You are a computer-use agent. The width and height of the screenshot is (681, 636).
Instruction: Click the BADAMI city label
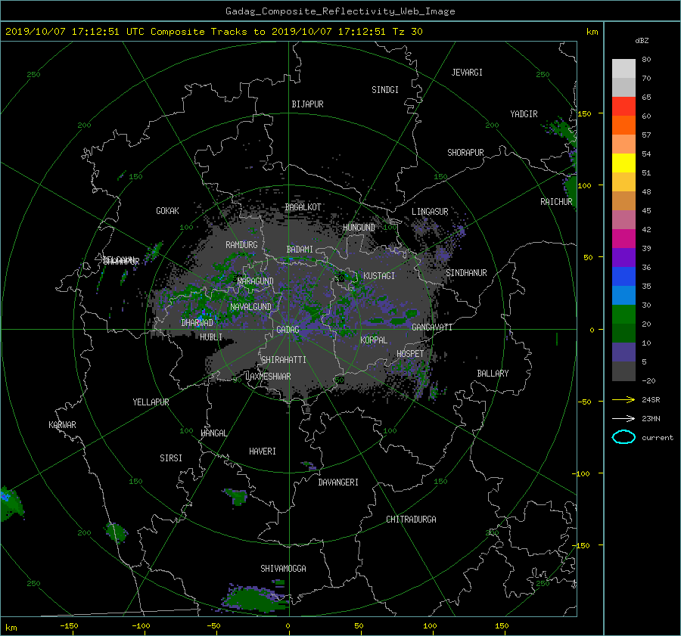click(x=300, y=250)
